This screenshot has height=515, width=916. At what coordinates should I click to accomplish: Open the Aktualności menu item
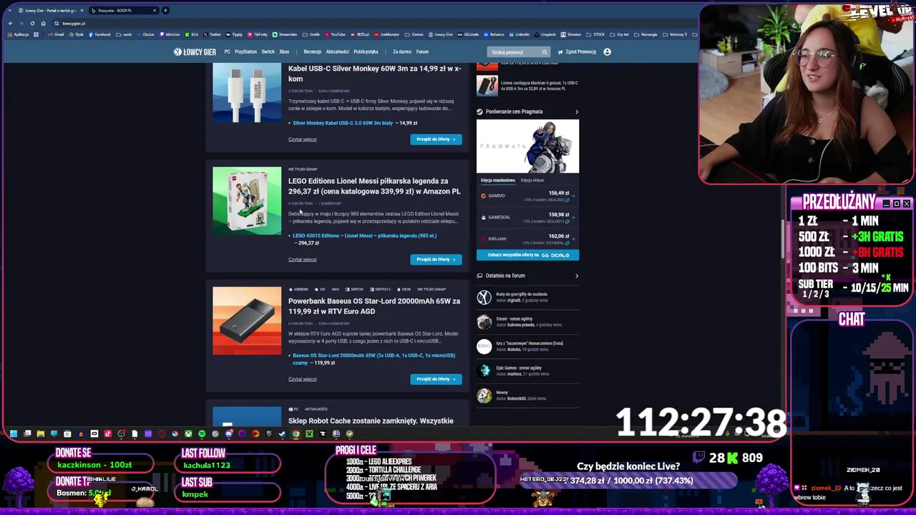[x=337, y=52]
